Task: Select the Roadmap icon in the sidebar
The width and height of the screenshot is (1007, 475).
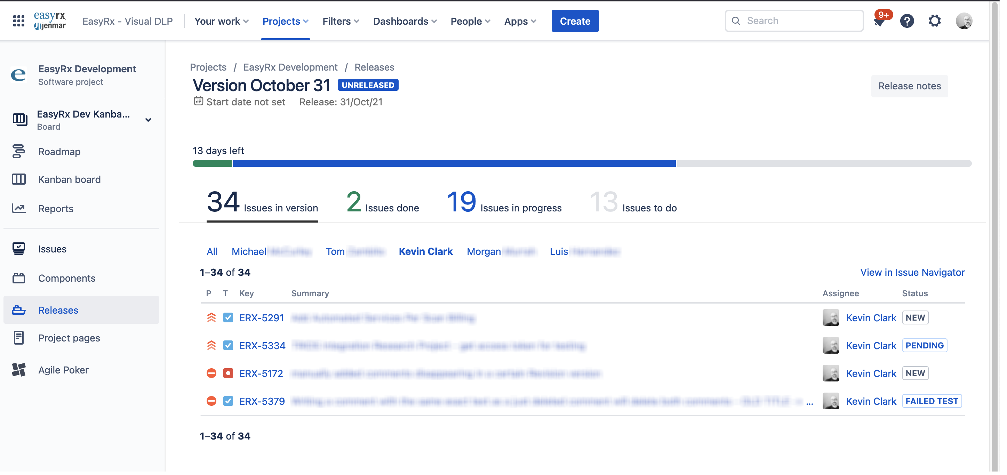Action: (19, 151)
